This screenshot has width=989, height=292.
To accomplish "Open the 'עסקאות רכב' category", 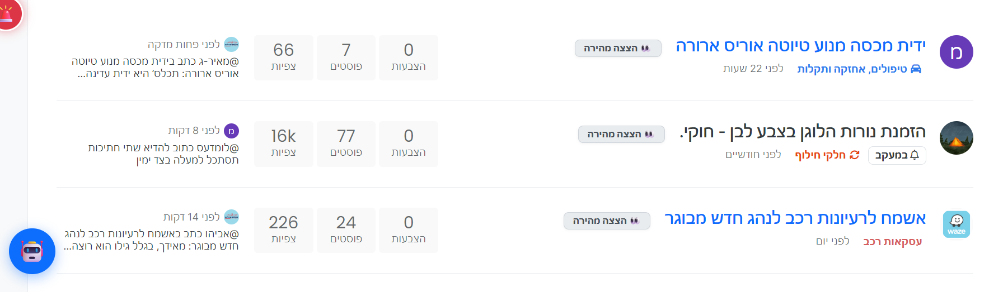I will (892, 241).
